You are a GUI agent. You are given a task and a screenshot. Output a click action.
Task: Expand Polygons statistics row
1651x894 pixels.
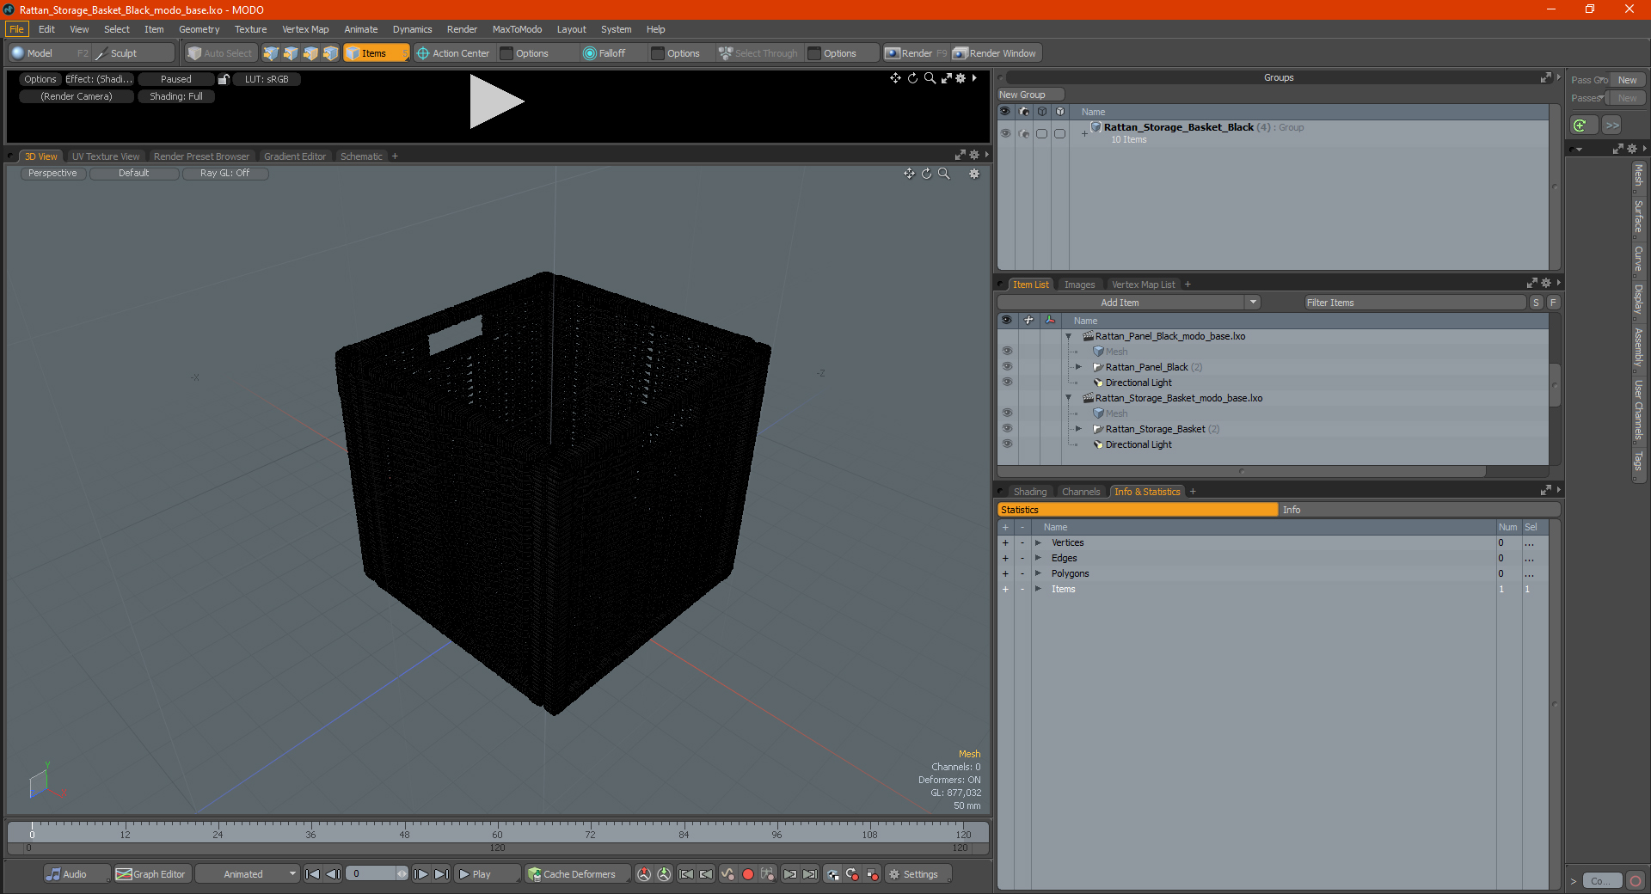[1038, 573]
